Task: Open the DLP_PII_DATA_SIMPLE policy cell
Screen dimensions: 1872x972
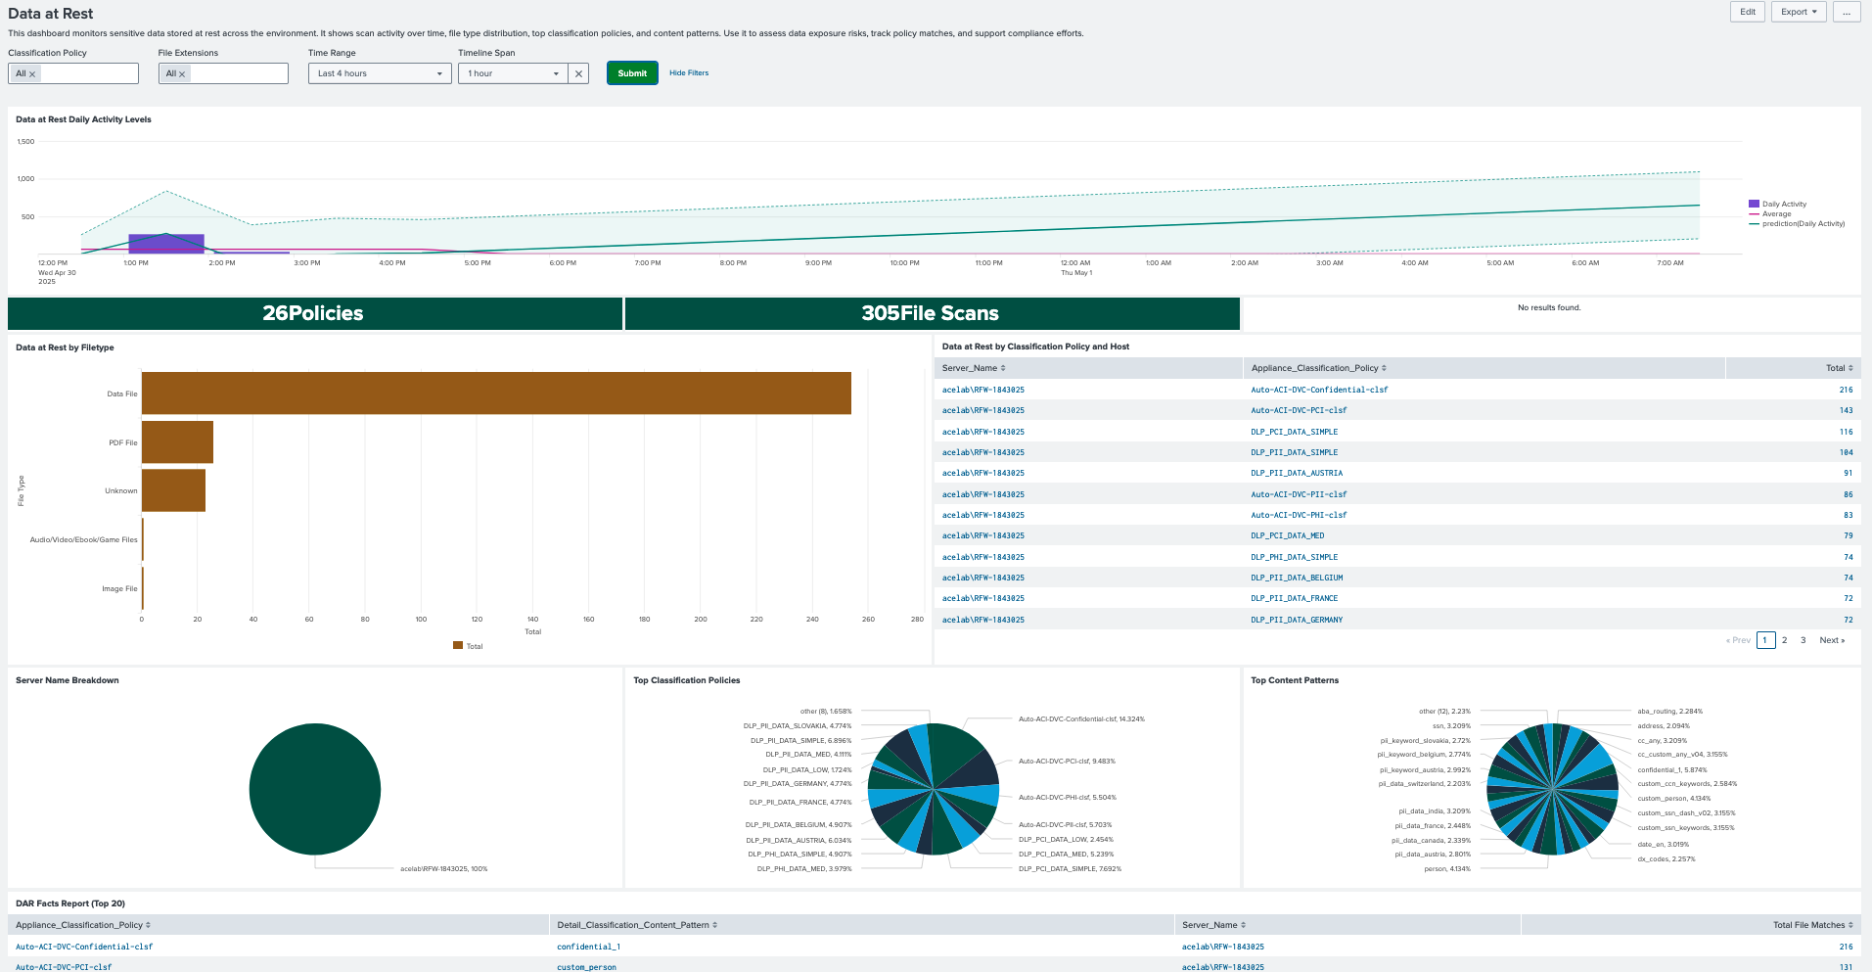Action: click(1294, 452)
